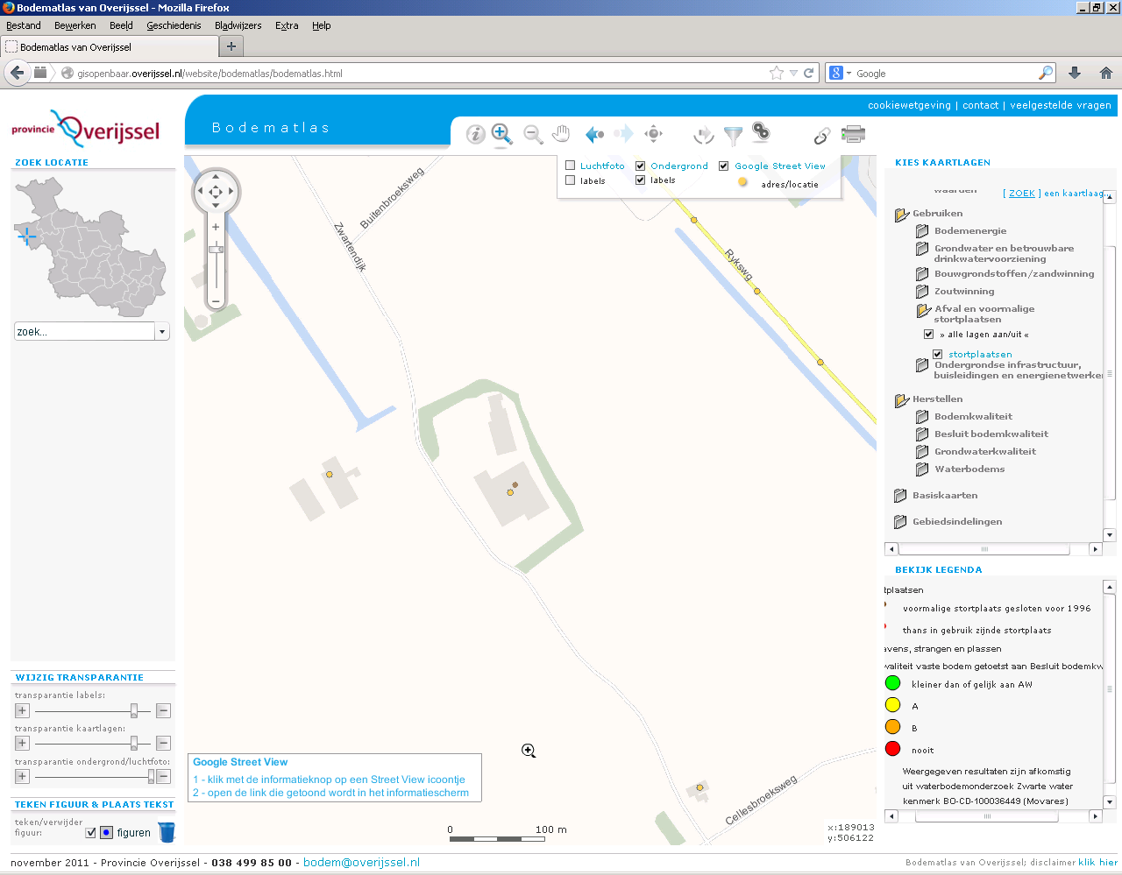
Task: Select the zoom out tool
Action: click(x=532, y=134)
